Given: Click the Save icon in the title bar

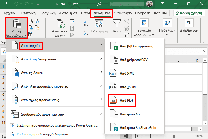Looking at the screenshot, I should [x=8, y=4].
